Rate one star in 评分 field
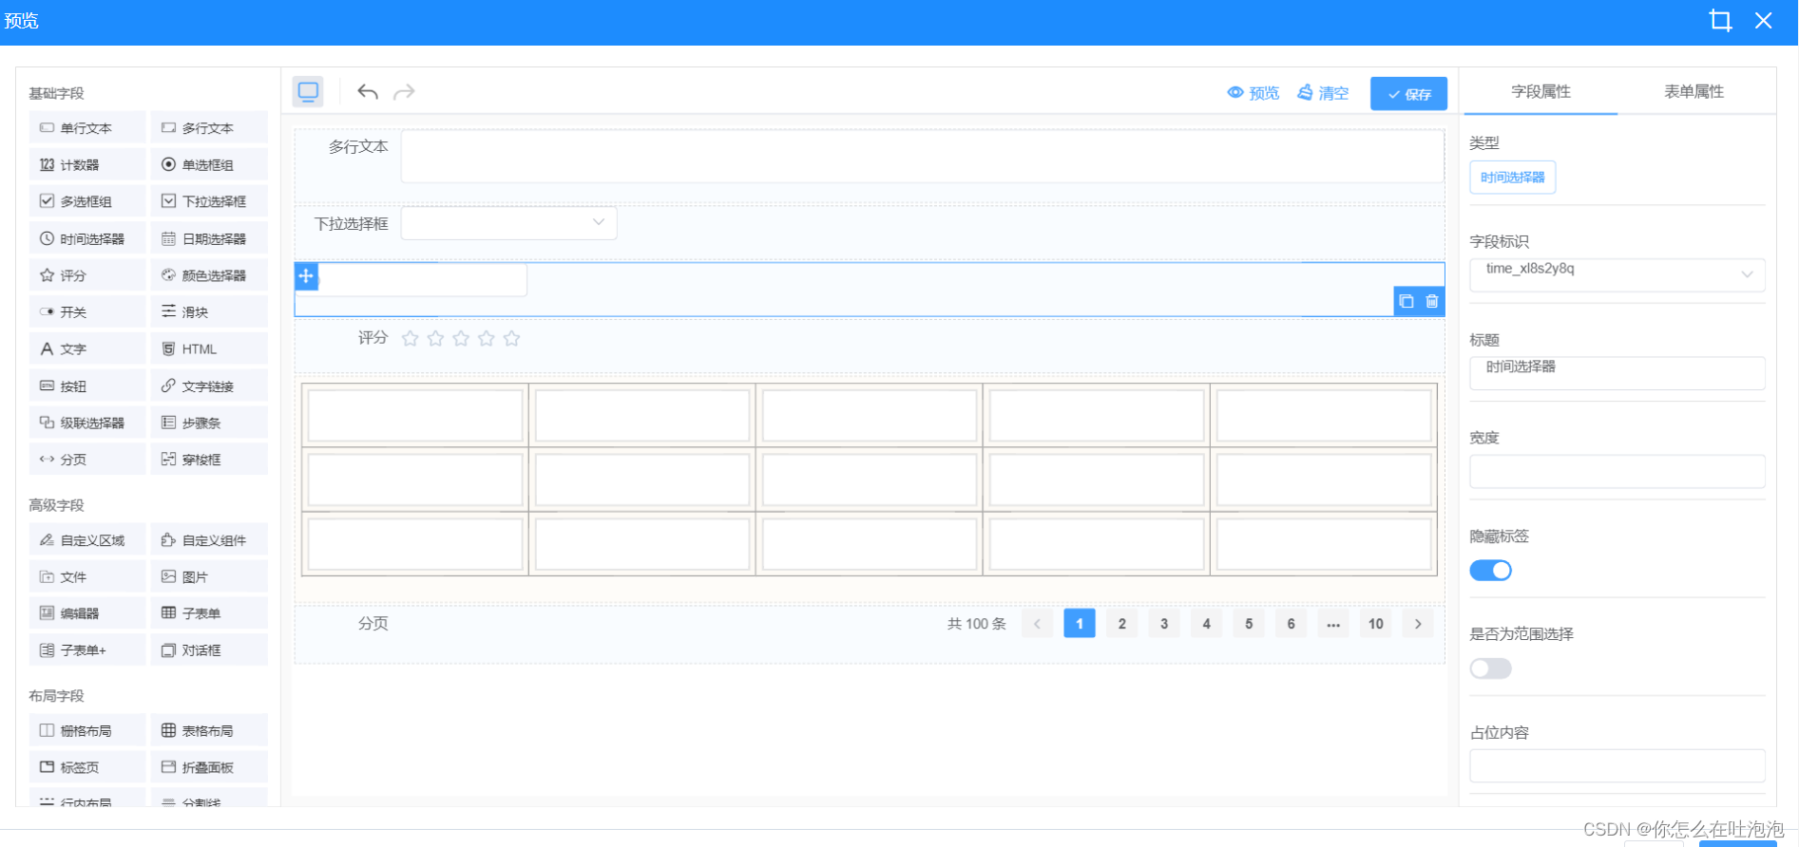Image resolution: width=1799 pixels, height=847 pixels. pos(410,338)
